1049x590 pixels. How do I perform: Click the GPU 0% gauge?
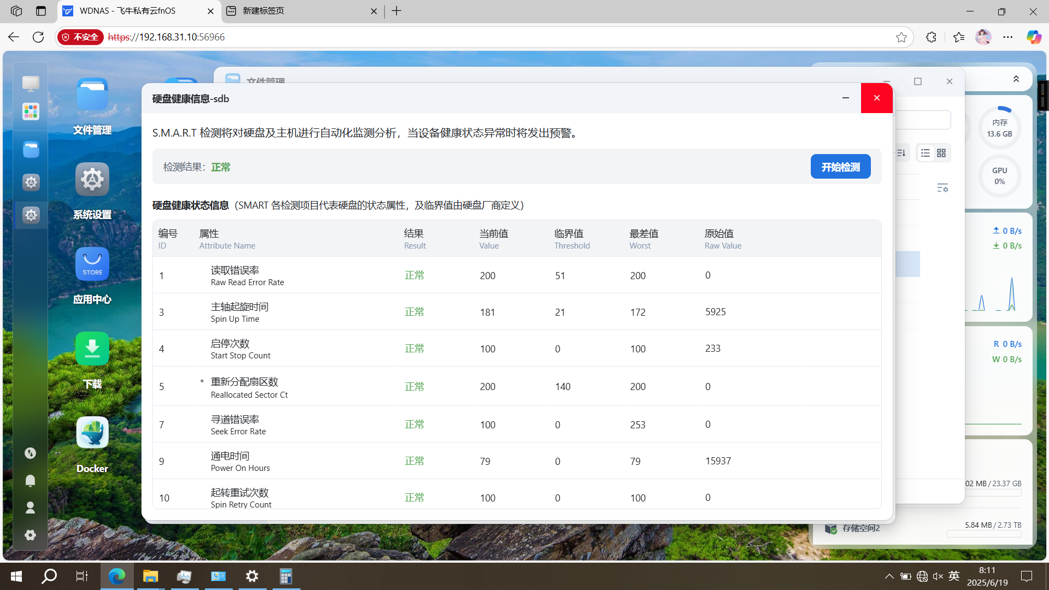click(1000, 176)
